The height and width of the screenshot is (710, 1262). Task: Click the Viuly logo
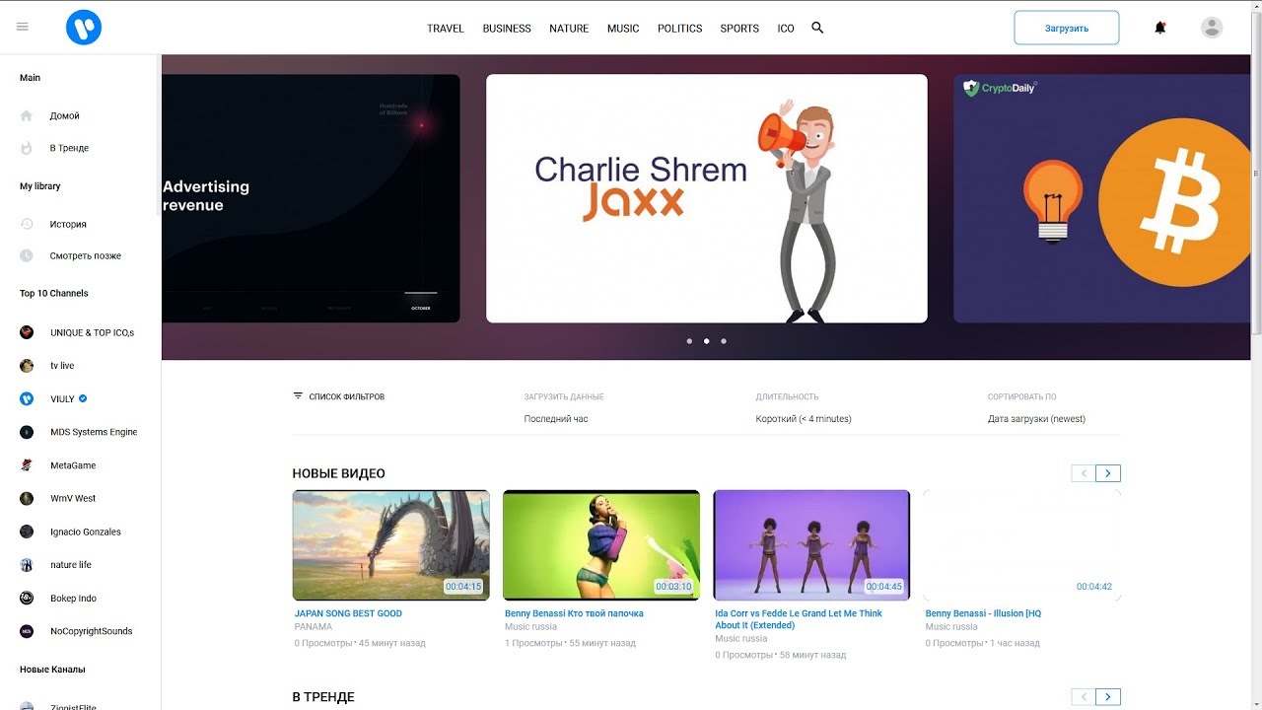click(x=84, y=28)
